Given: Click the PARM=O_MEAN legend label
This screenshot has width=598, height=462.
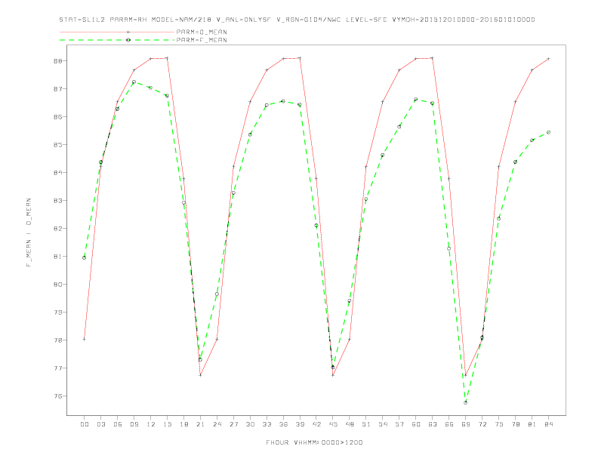Looking at the screenshot, I should pos(202,32).
